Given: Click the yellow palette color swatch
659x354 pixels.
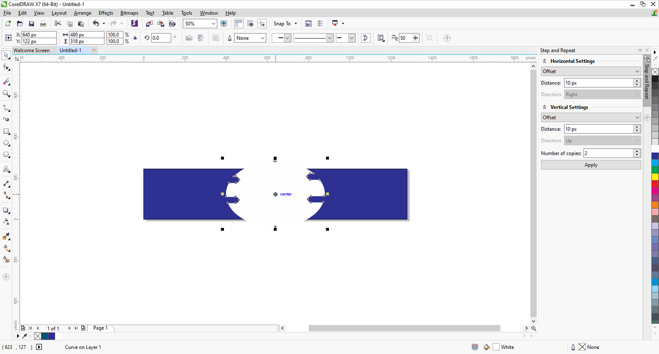Looking at the screenshot, I should 655,177.
